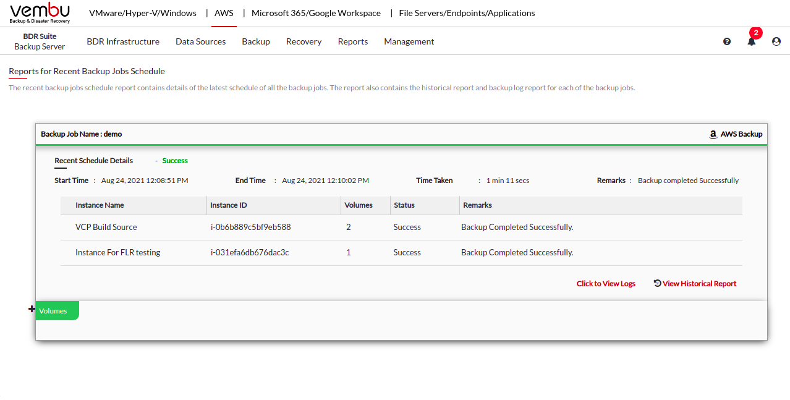
Task: Click BDR Suite Backup Server label
Action: 40,41
